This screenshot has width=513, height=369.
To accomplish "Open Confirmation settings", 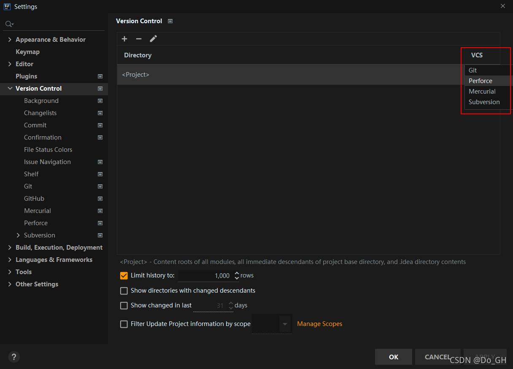I will click(x=43, y=137).
